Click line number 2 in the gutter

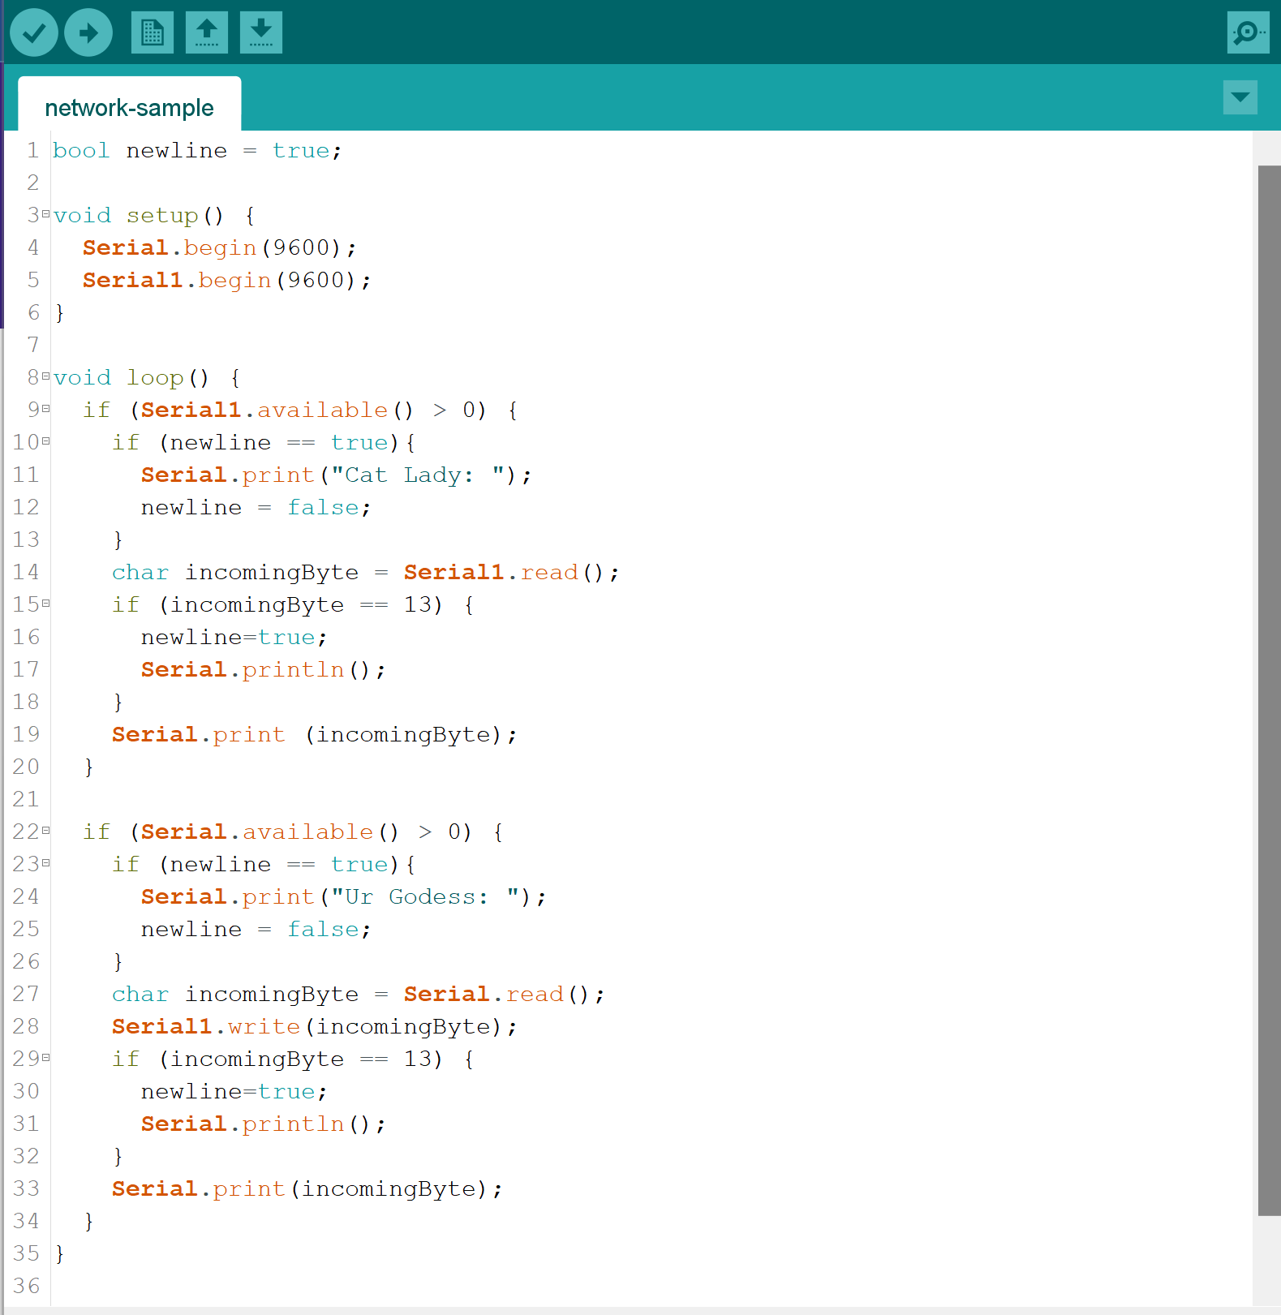point(33,183)
